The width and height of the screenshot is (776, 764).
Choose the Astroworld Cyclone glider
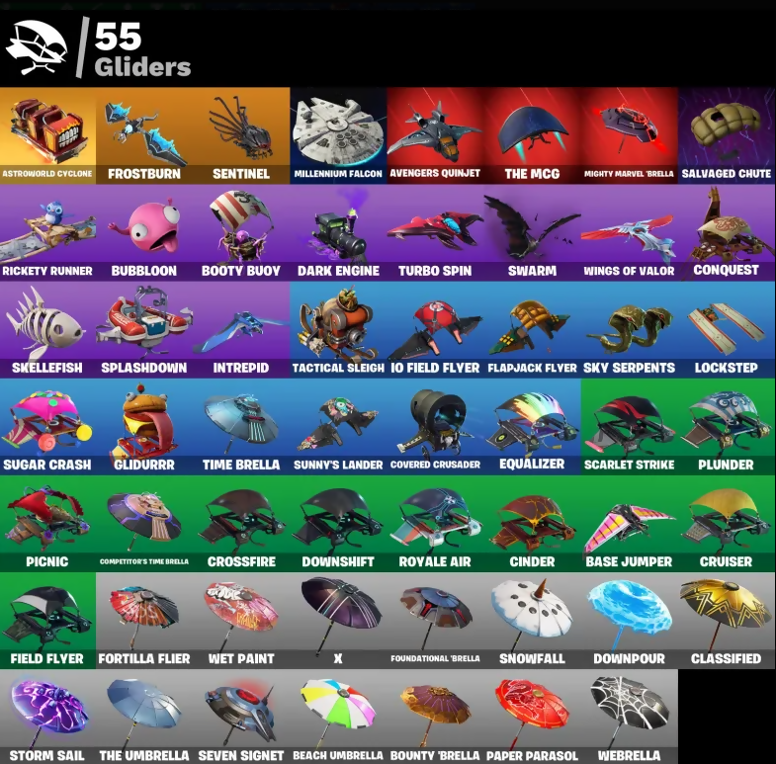[47, 135]
